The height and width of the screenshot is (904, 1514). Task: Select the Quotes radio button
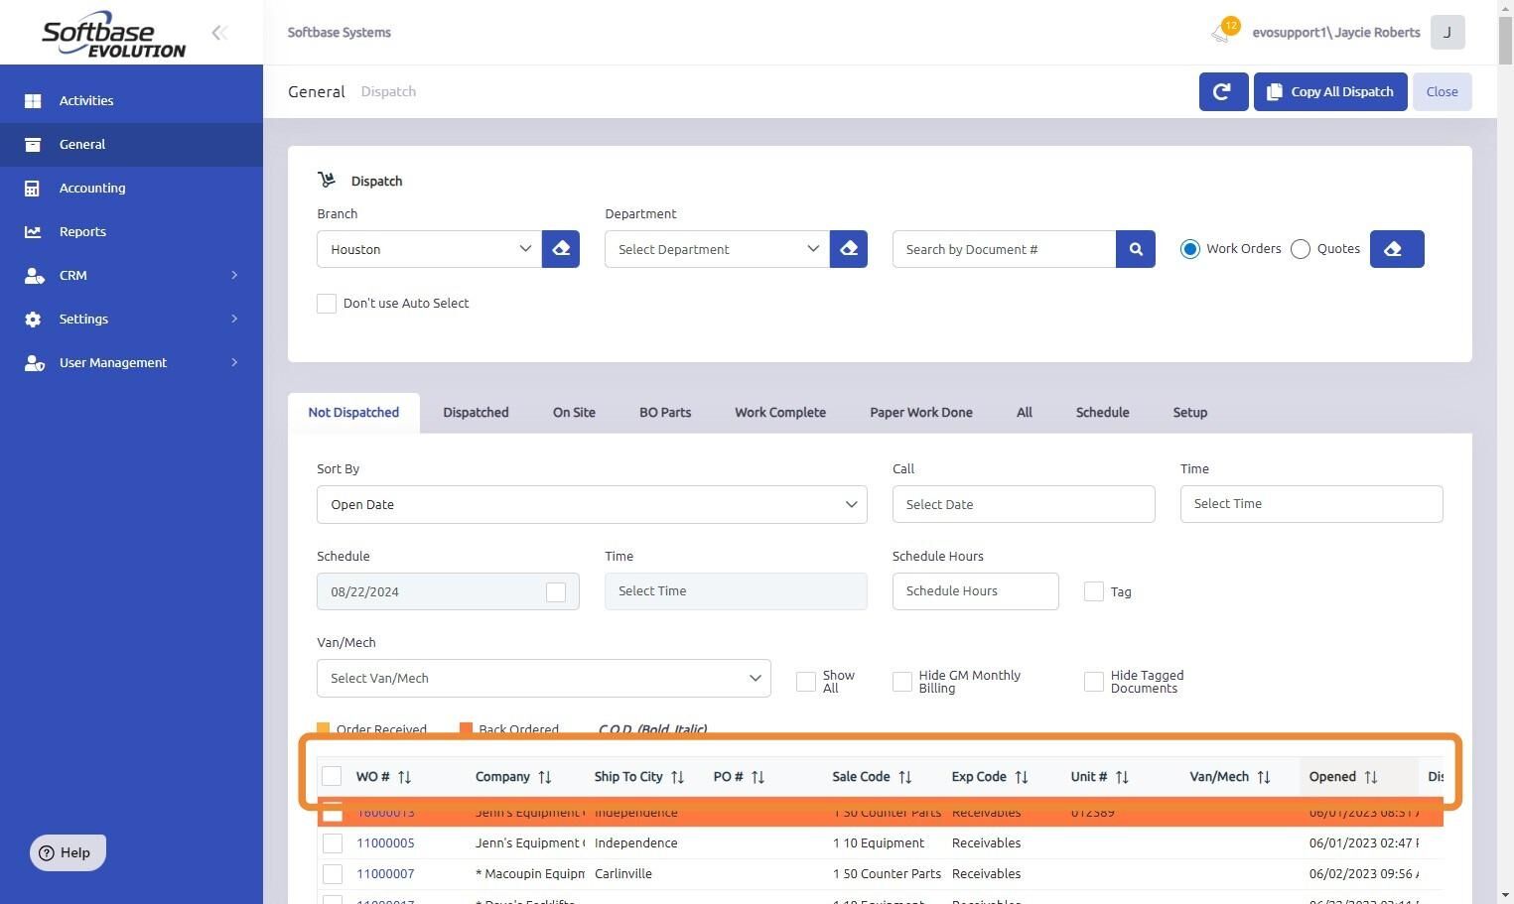(1301, 249)
